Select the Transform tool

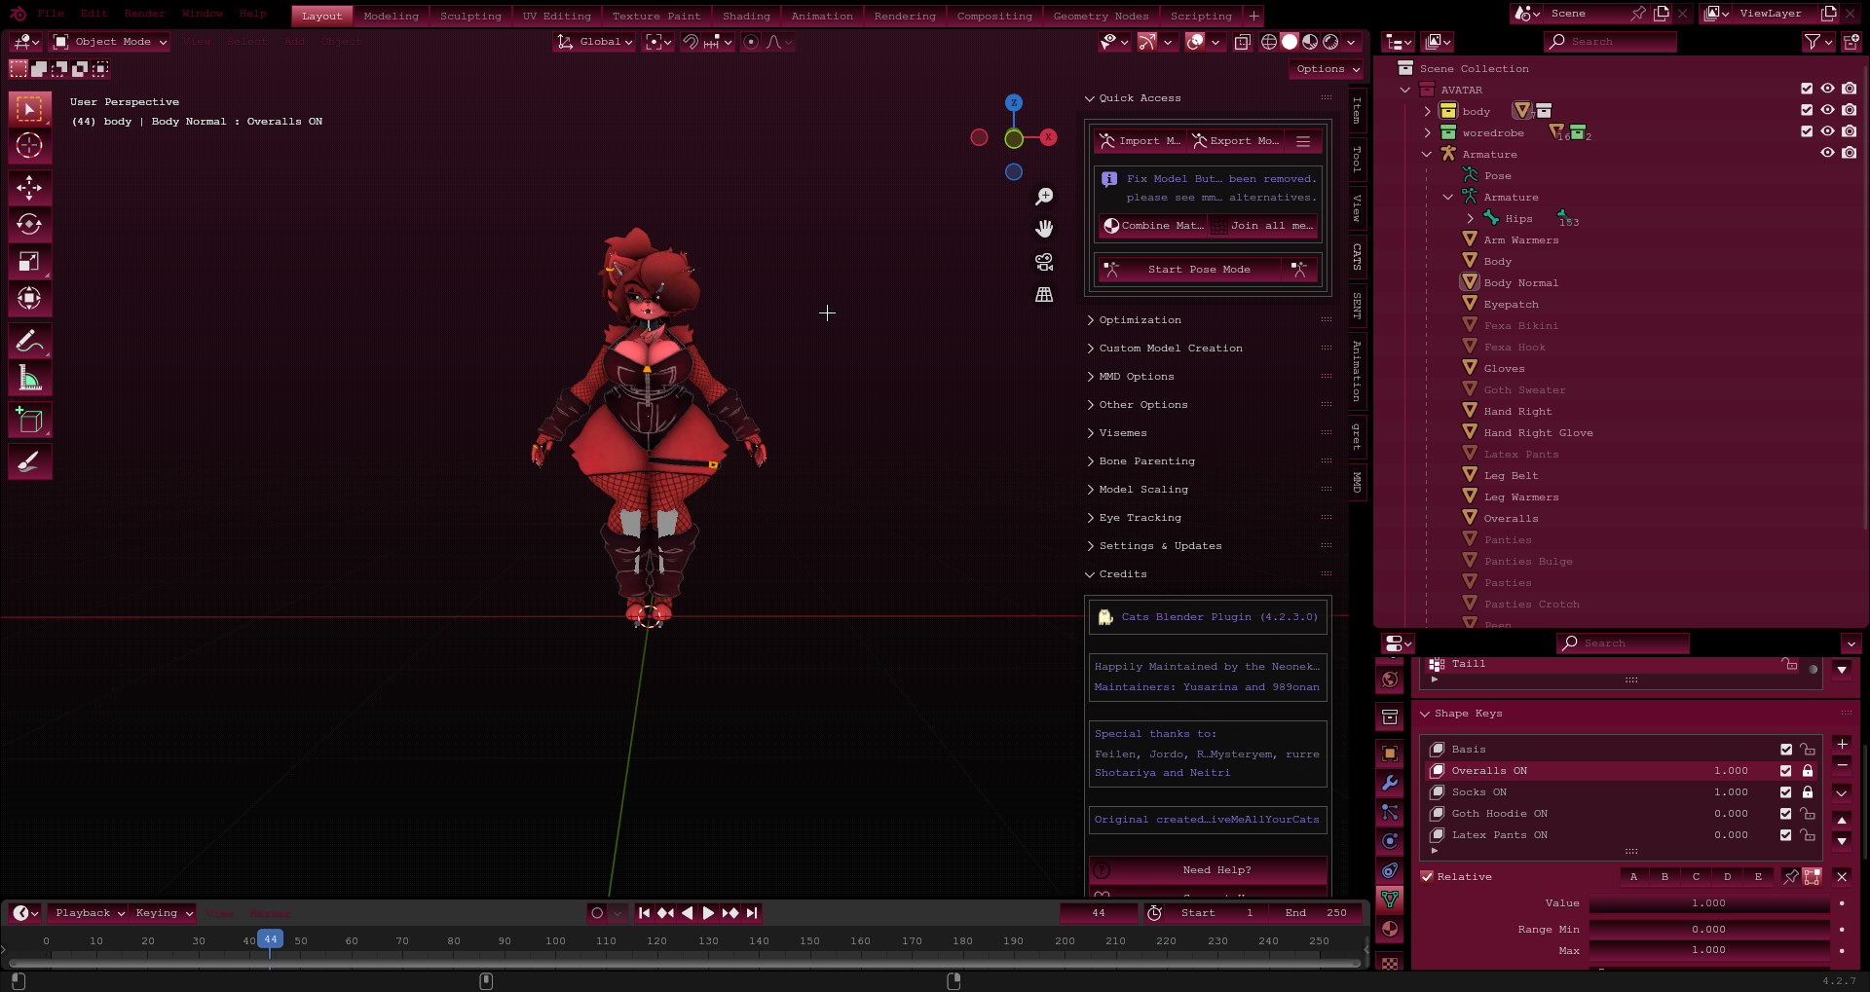[x=29, y=299]
